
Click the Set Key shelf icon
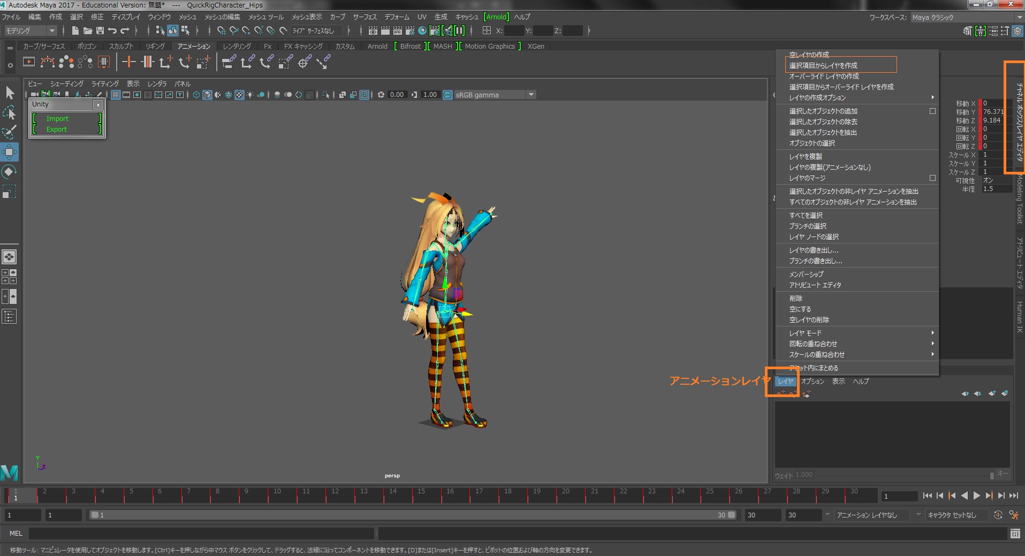tap(128, 62)
